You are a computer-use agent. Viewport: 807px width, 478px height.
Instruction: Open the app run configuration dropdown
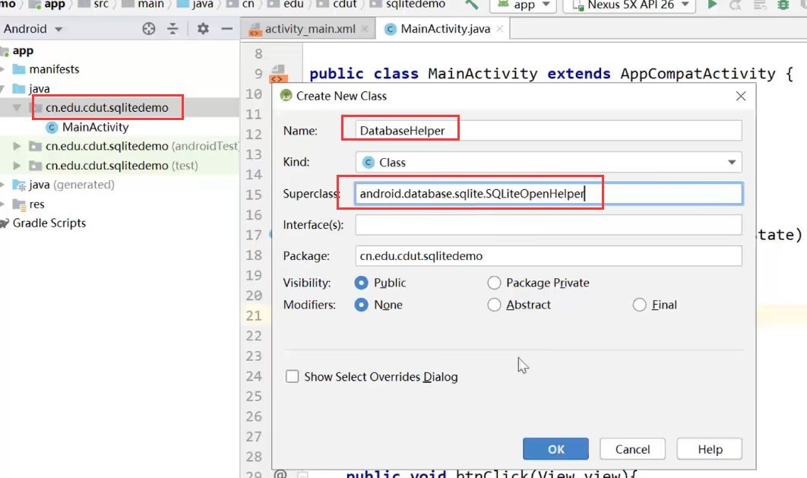[524, 5]
